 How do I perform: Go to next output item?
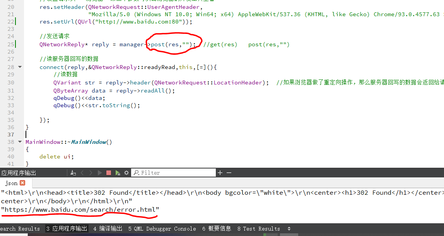tap(91, 173)
